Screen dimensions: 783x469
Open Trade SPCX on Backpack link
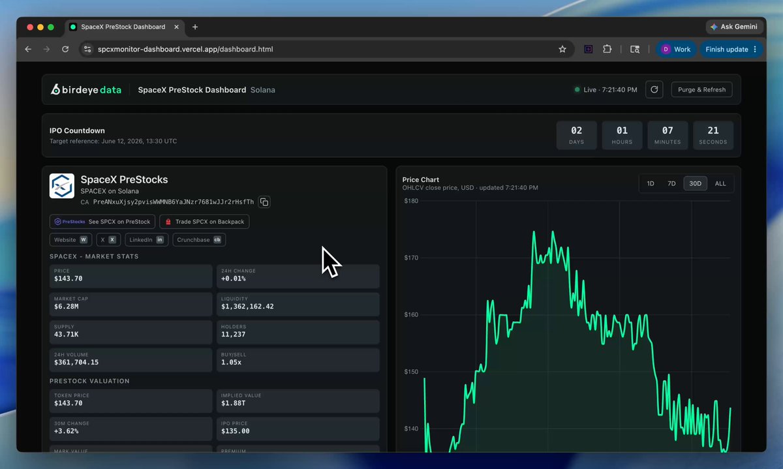204,222
